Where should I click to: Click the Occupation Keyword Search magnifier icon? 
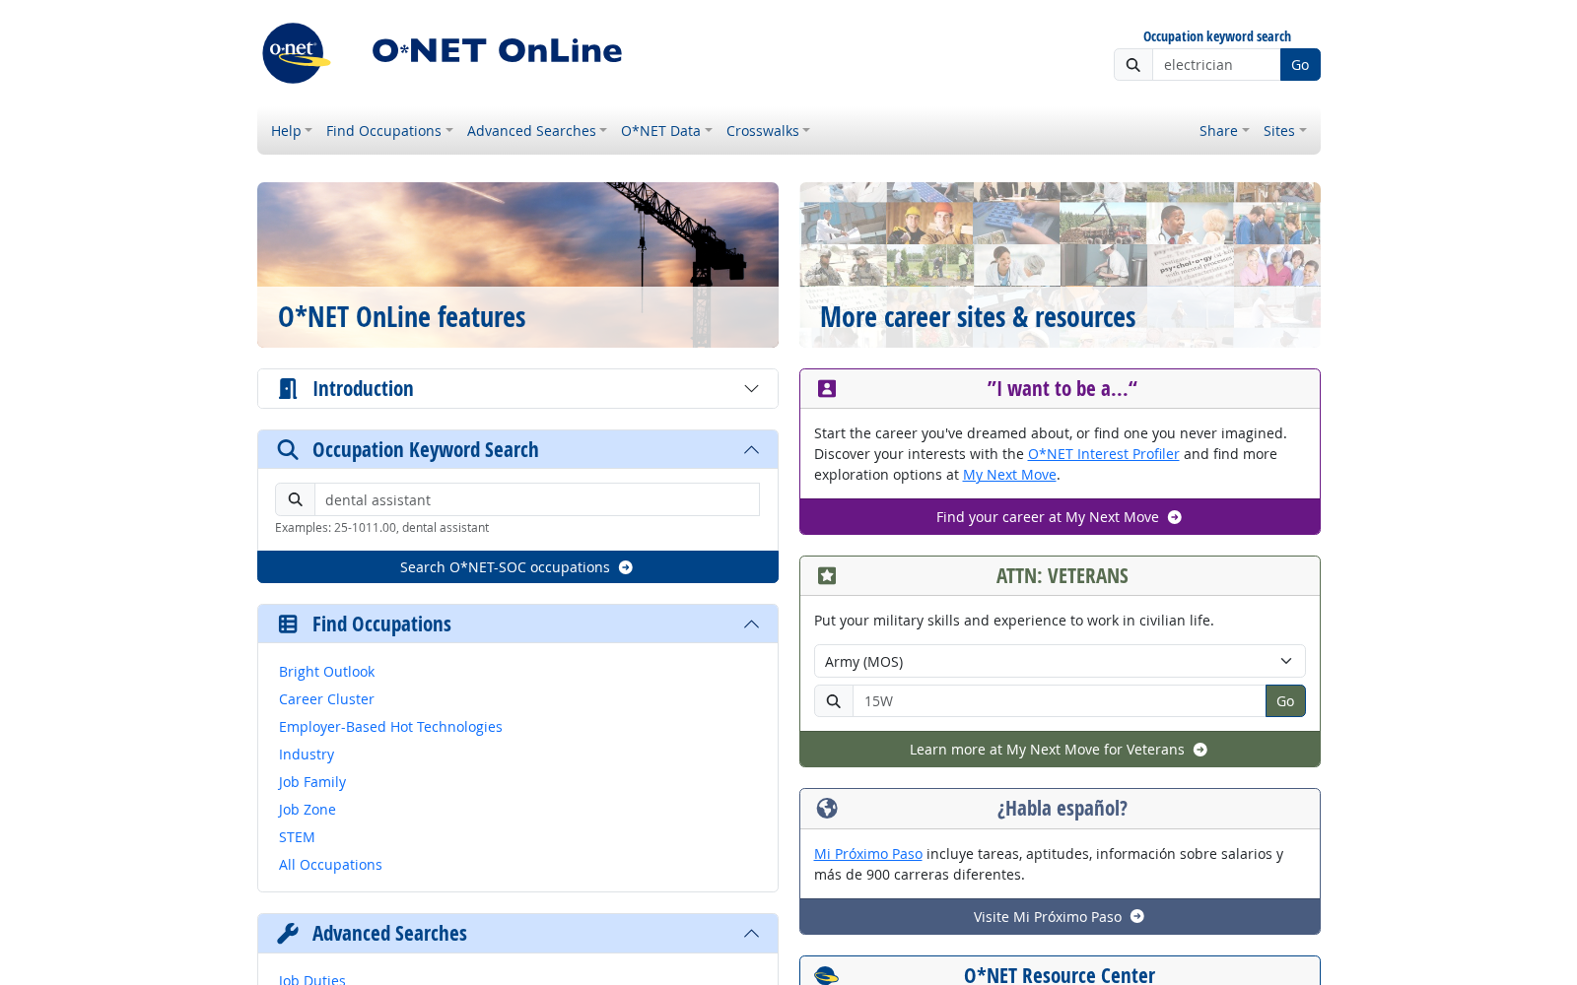pyautogui.click(x=288, y=450)
